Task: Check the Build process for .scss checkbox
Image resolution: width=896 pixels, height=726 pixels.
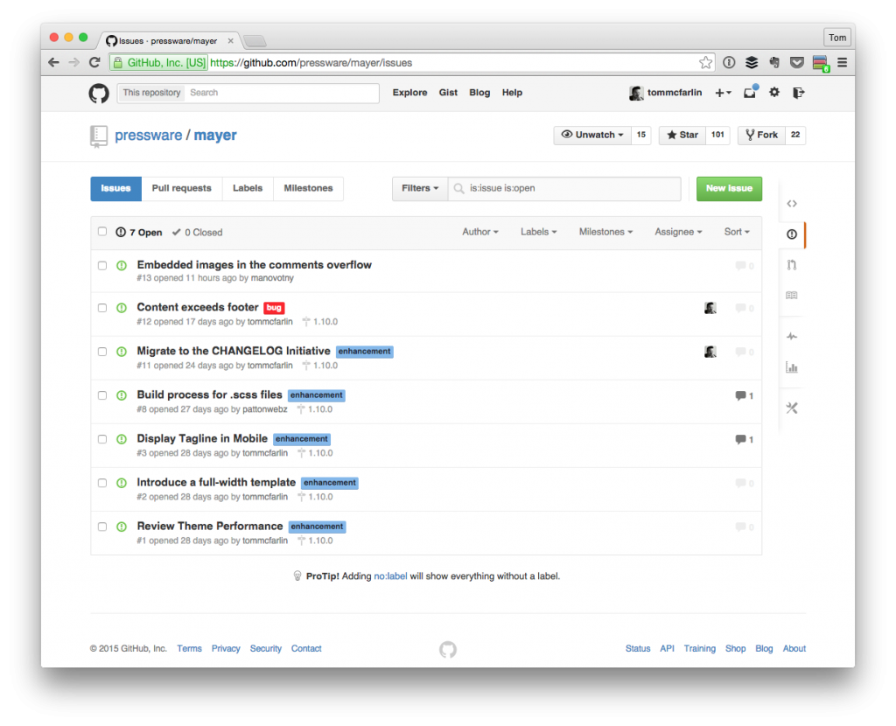Action: click(x=102, y=395)
